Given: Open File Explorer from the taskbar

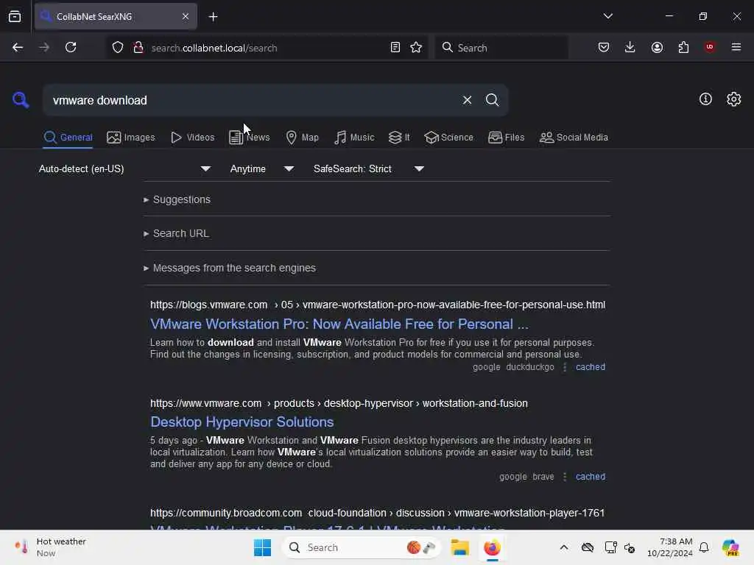Looking at the screenshot, I should [x=459, y=547].
